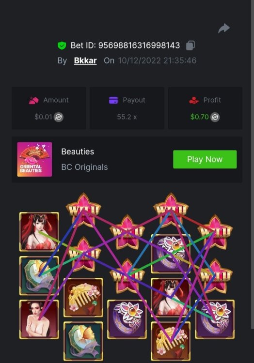Click the coin icon beside $0.01 amount
254x363 pixels.
tap(59, 117)
